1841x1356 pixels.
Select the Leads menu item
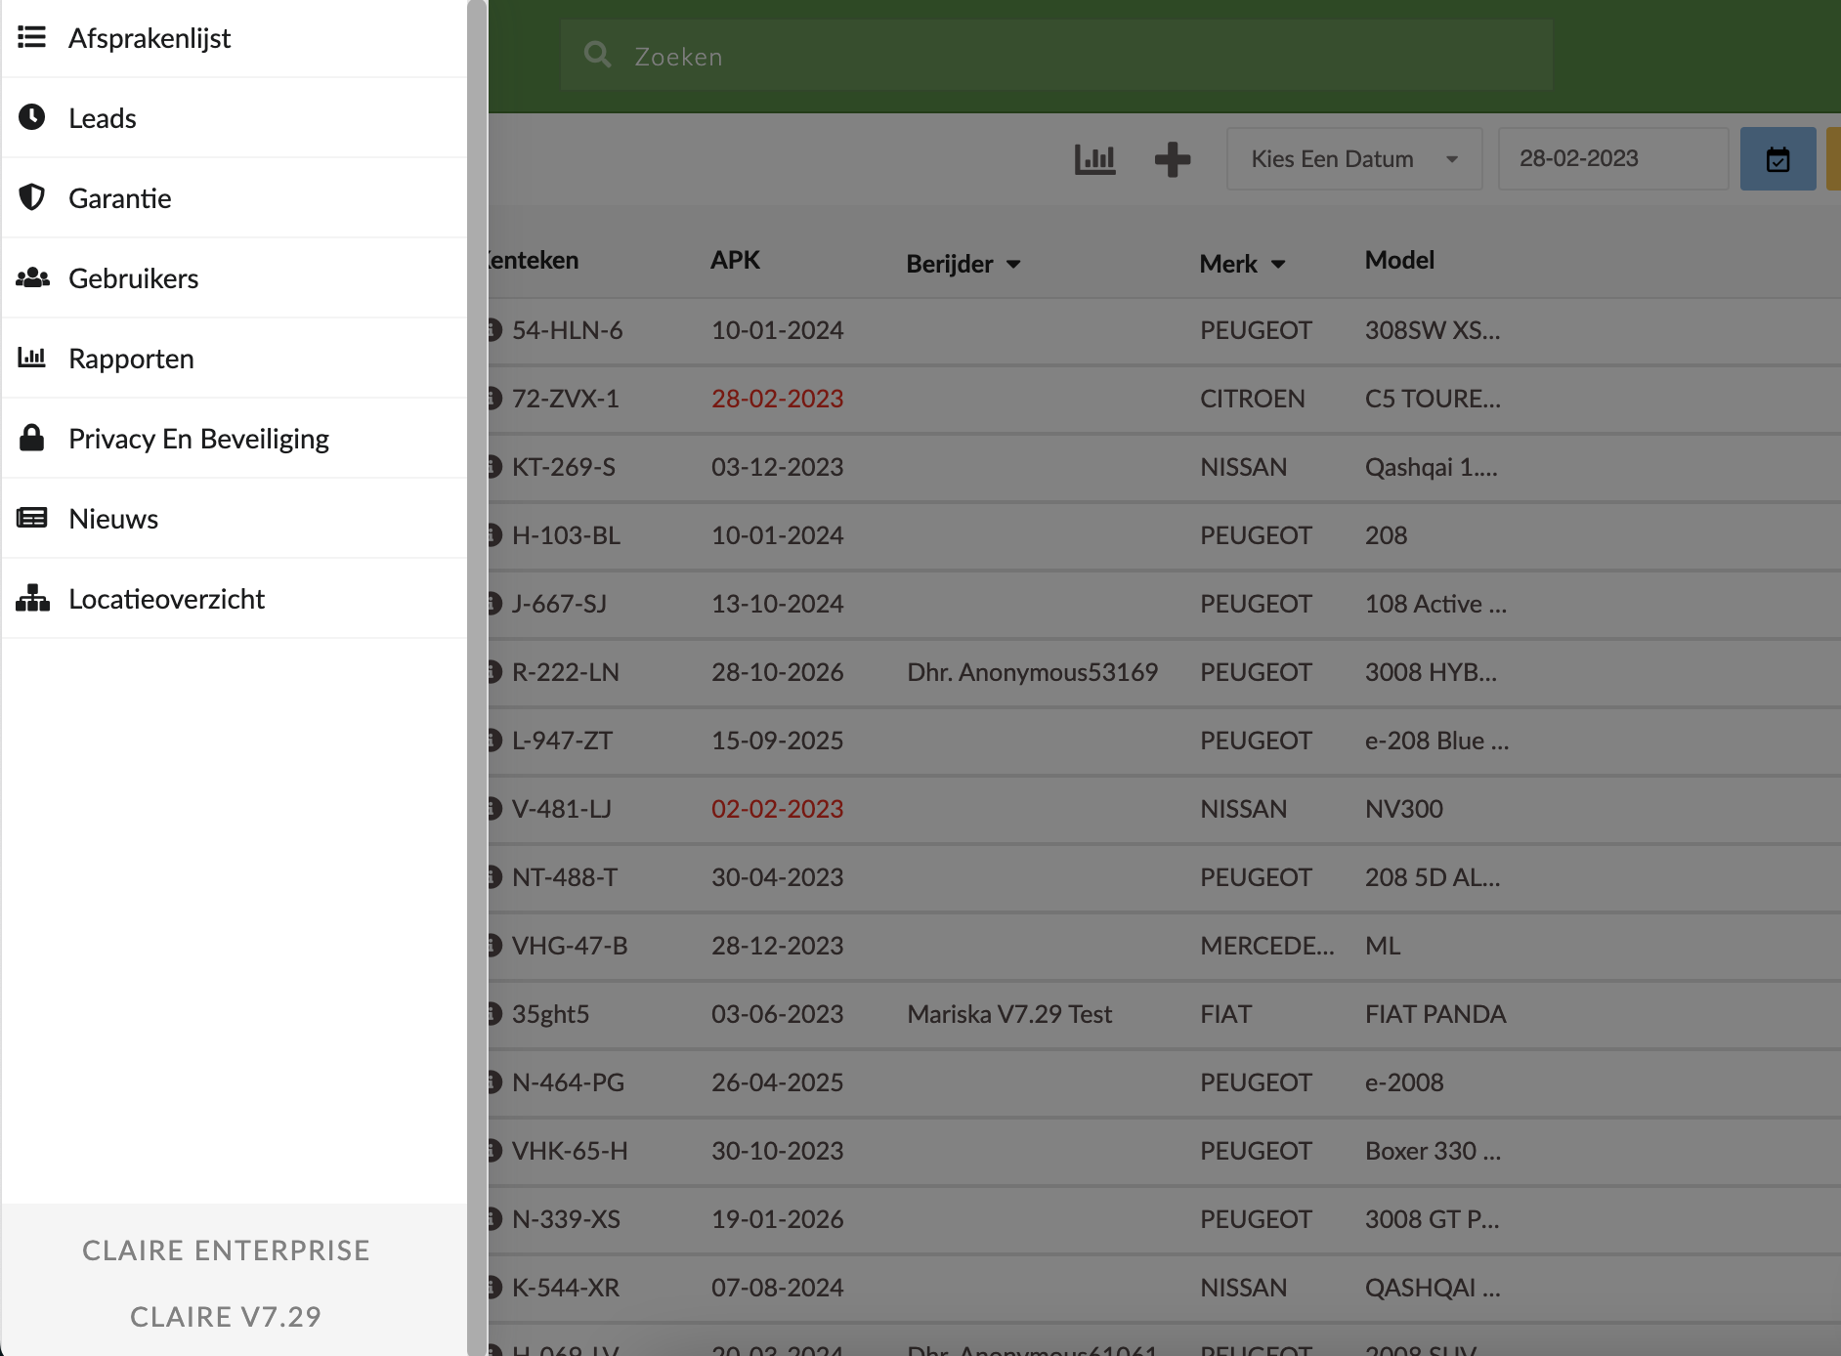tap(102, 118)
